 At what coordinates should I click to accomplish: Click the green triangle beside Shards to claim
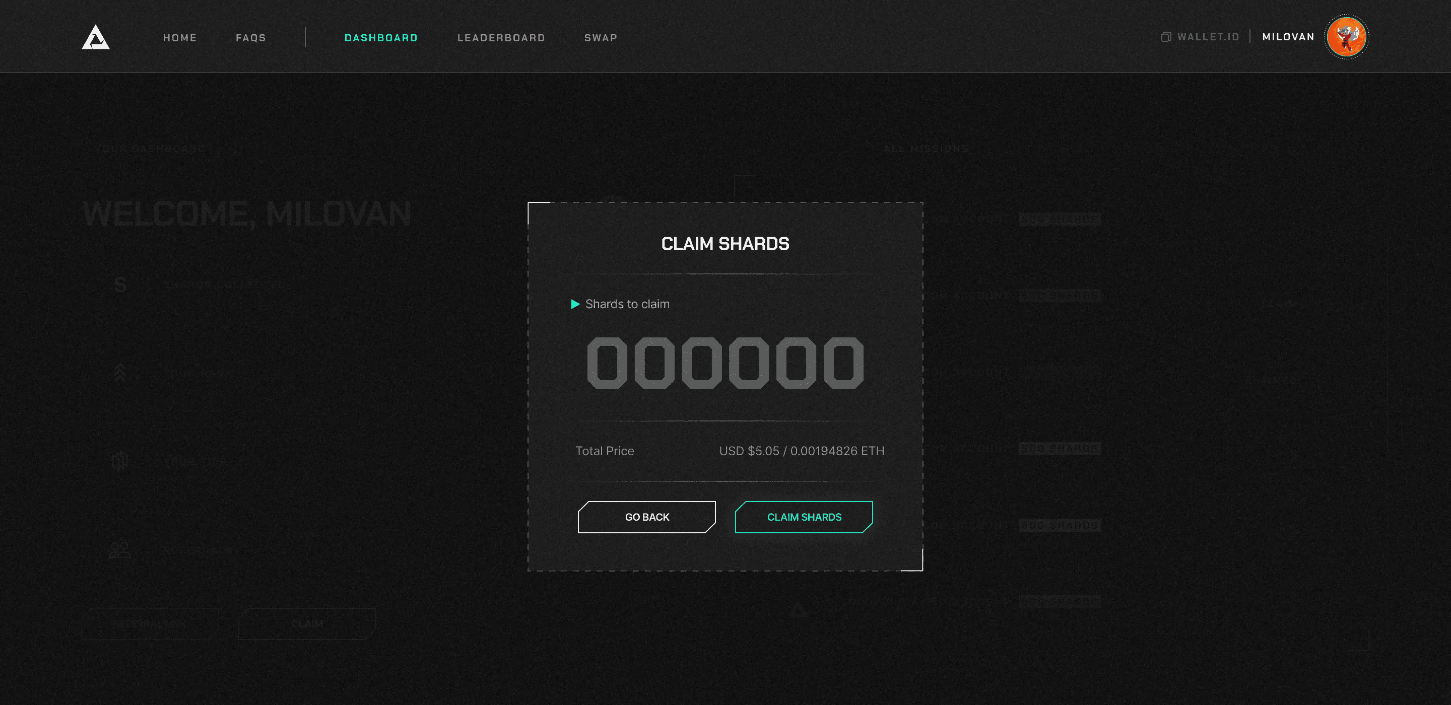click(574, 304)
